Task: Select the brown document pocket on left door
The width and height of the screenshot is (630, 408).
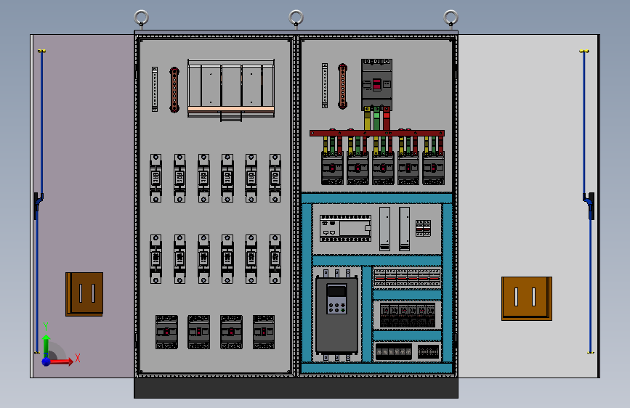Action: 84,294
